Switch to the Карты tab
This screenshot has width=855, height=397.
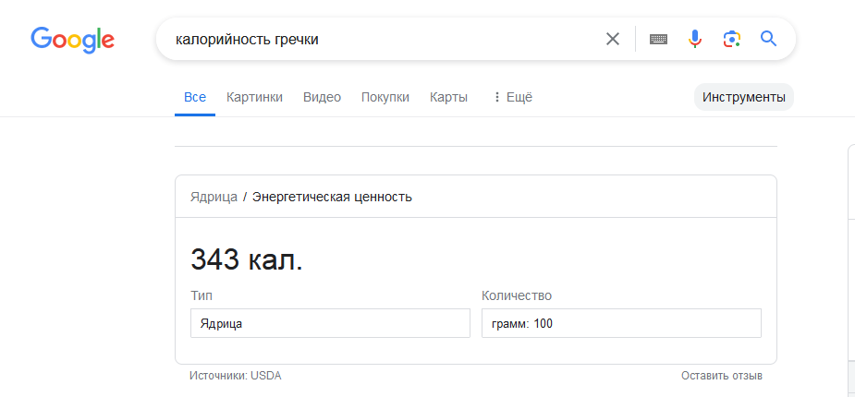click(x=448, y=97)
